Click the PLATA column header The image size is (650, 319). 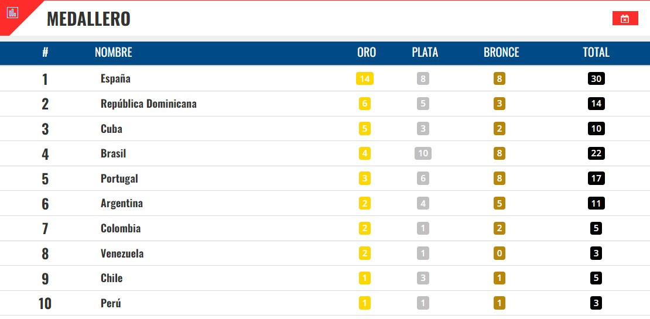pyautogui.click(x=425, y=52)
